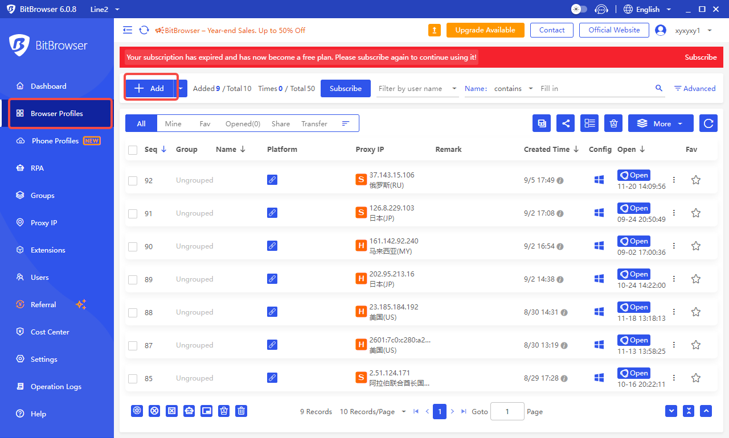The image size is (729, 438).
Task: Click the share icon in toolbar
Action: 566,123
